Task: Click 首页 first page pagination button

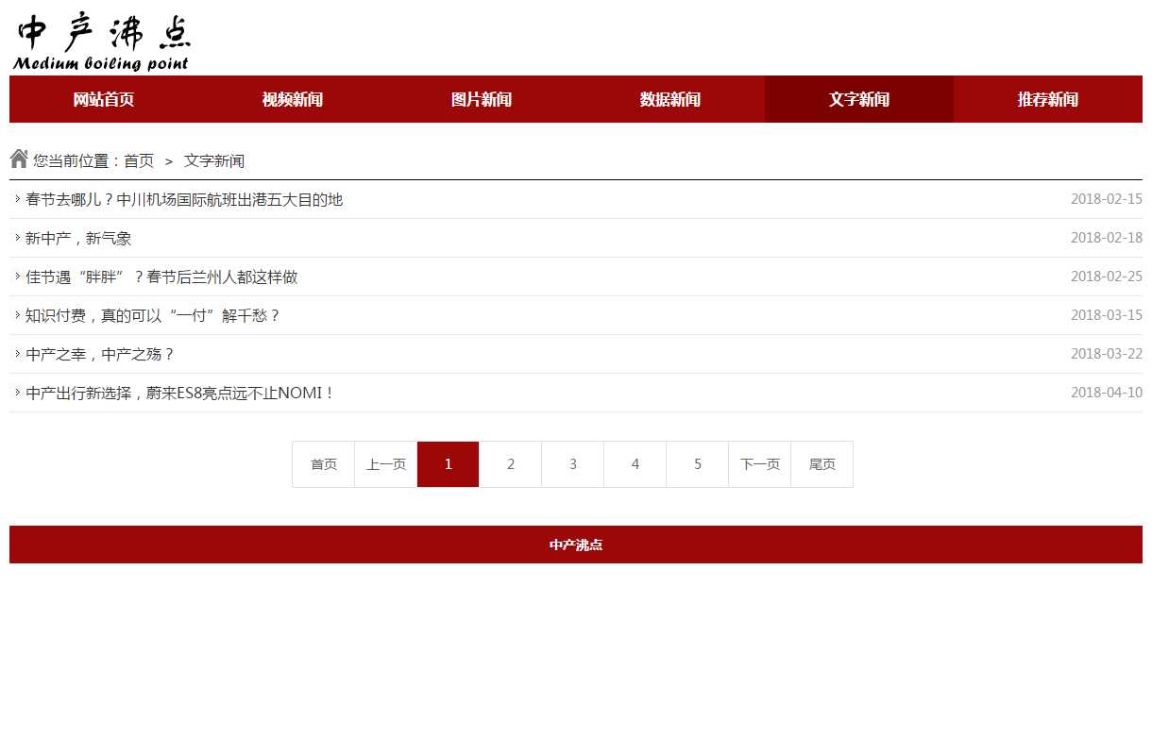Action: (x=324, y=464)
